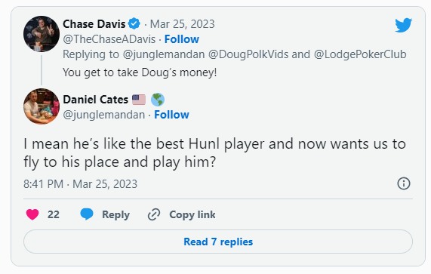Open the @DougPolkVids mention
The image size is (431, 274).
point(248,54)
